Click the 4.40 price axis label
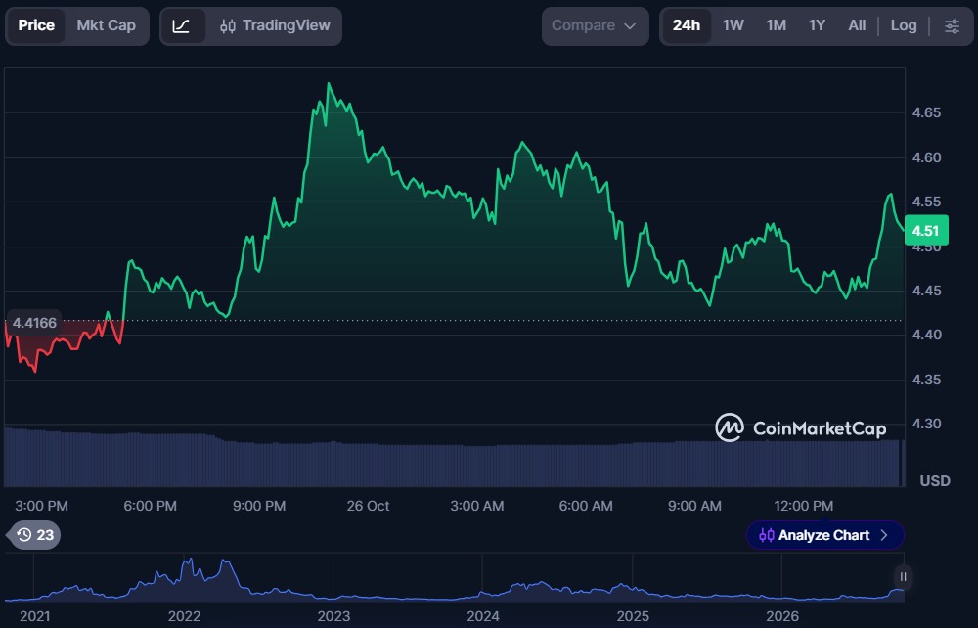 pos(926,335)
